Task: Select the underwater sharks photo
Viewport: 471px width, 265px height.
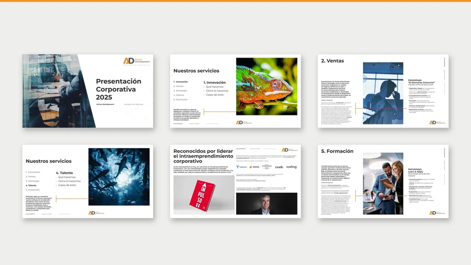Action: [119, 177]
